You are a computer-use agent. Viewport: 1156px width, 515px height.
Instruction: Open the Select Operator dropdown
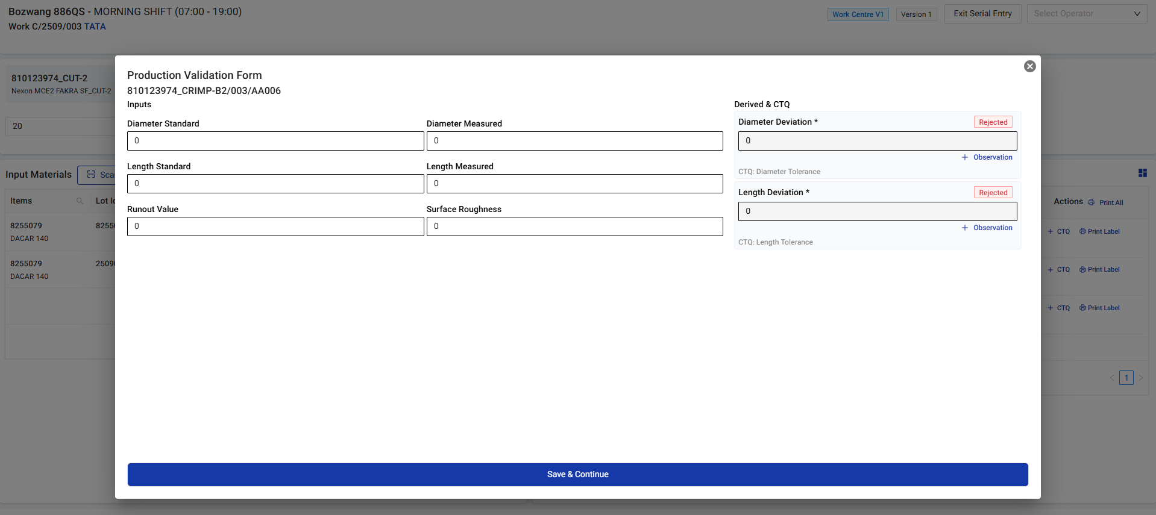(x=1086, y=14)
